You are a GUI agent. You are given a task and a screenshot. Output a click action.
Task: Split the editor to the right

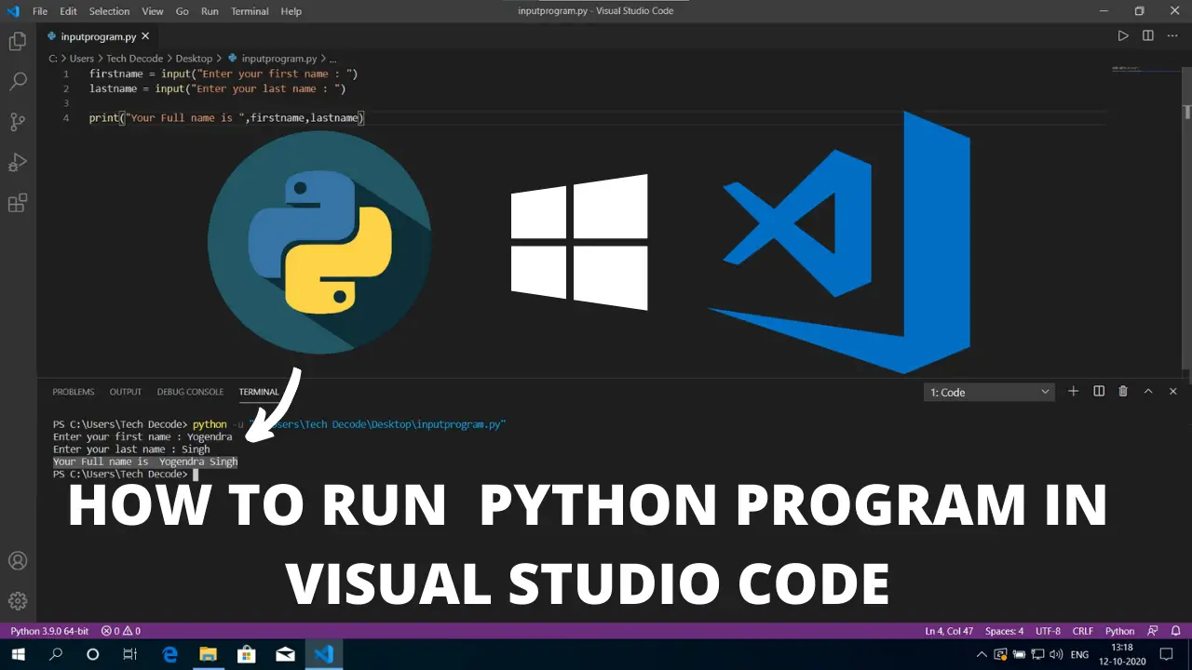pos(1148,36)
